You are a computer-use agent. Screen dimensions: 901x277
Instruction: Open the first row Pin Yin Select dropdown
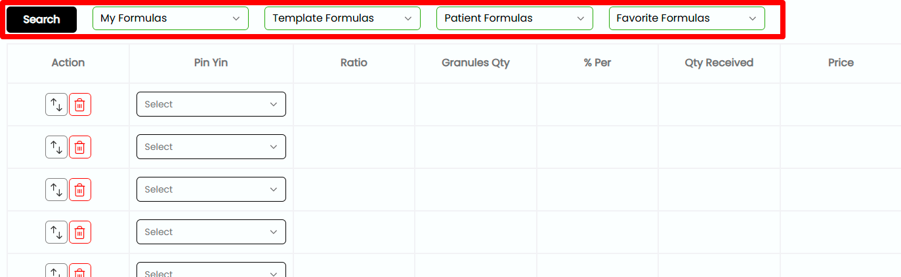coord(211,104)
